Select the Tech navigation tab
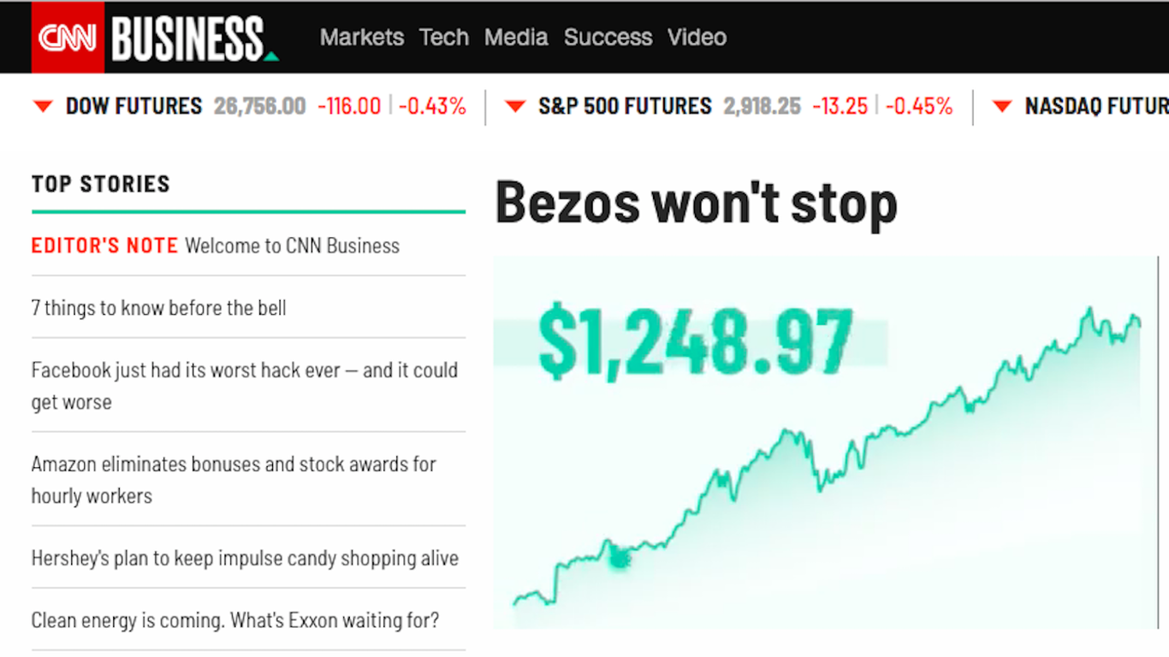1169x657 pixels. pos(443,38)
